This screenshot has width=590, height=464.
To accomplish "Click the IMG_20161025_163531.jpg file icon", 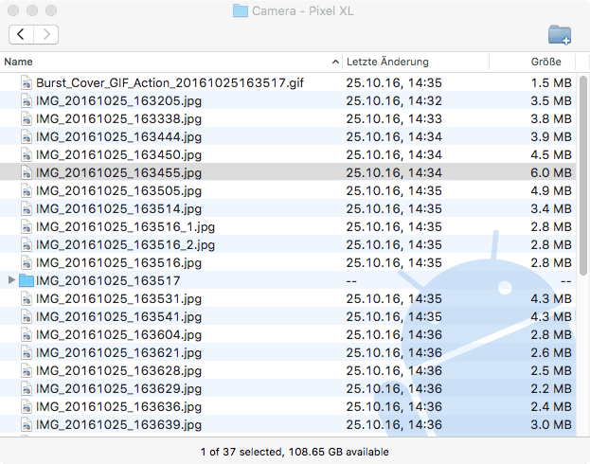I will pyautogui.click(x=27, y=299).
